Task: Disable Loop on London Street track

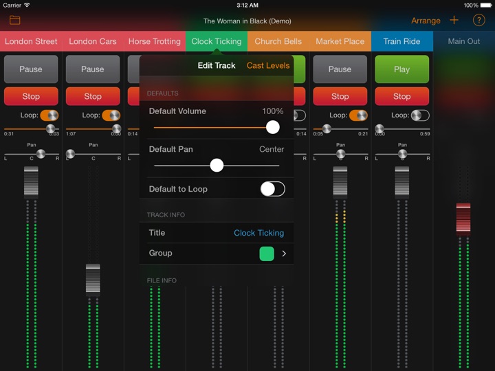Action: (x=49, y=115)
